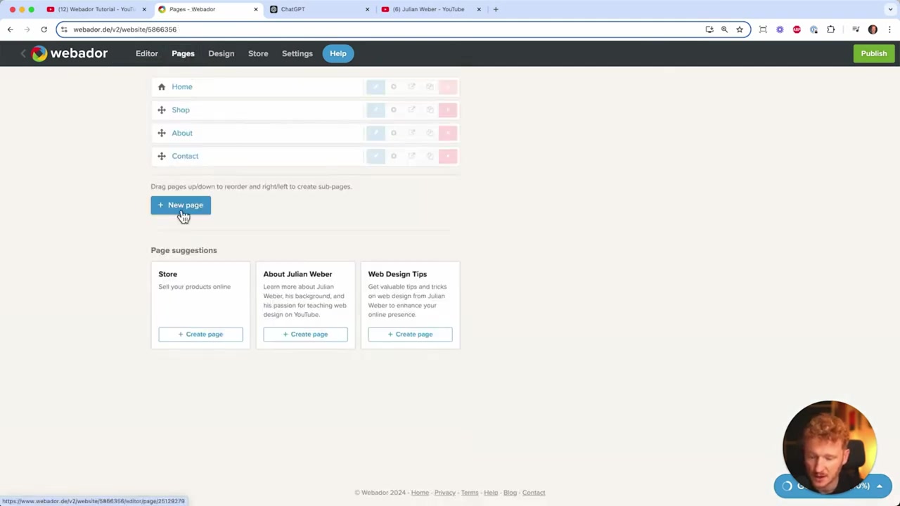Edit the About page with pencil icon
Screen dimensions: 900x506
[375, 133]
